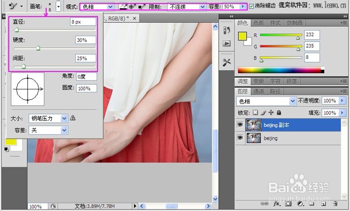Viewport: 350px width, 211px height.
Task: Open Color panel flyout menu
Action: pos(344,23)
